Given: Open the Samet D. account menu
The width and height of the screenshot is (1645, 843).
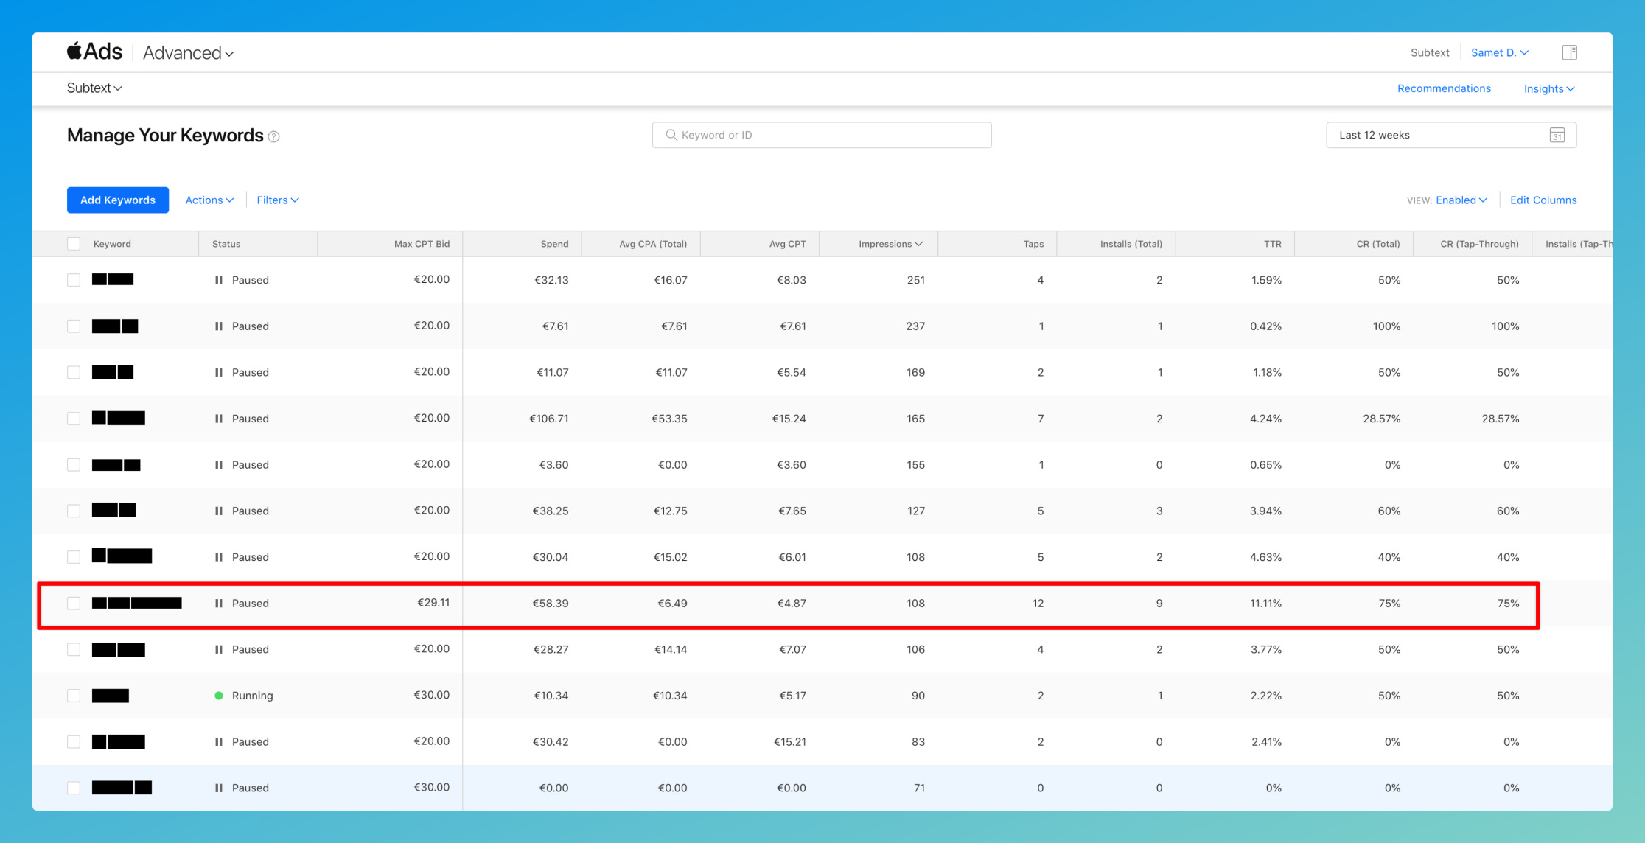Looking at the screenshot, I should (1500, 52).
